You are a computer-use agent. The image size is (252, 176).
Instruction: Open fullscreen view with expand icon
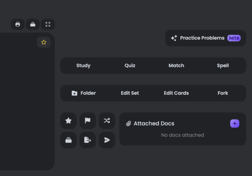pos(48,24)
